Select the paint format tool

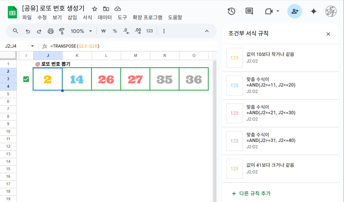coord(61,31)
